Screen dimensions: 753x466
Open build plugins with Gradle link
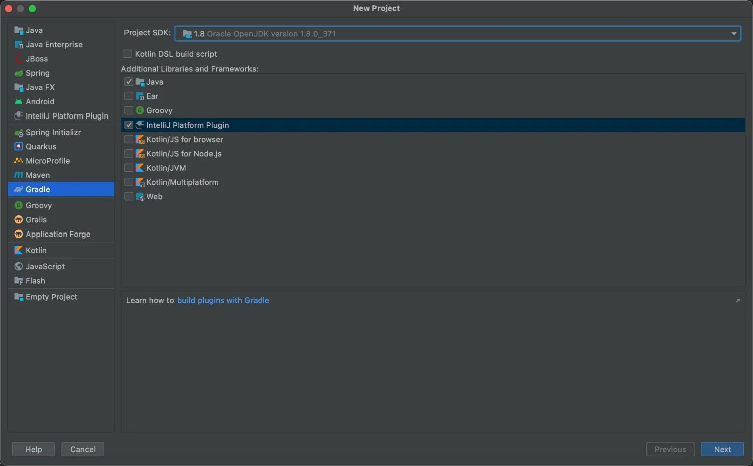tap(223, 300)
